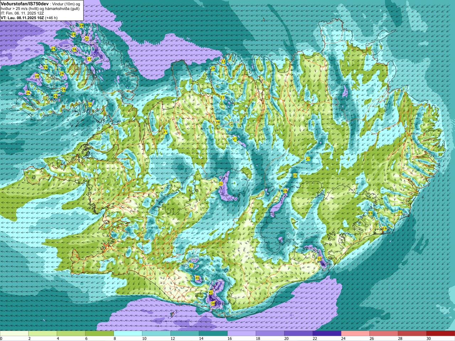Click the 6–8 m/s olive green legend swatch

100,334
